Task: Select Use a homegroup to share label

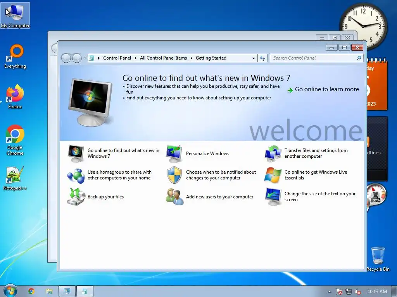Action: 119,175
